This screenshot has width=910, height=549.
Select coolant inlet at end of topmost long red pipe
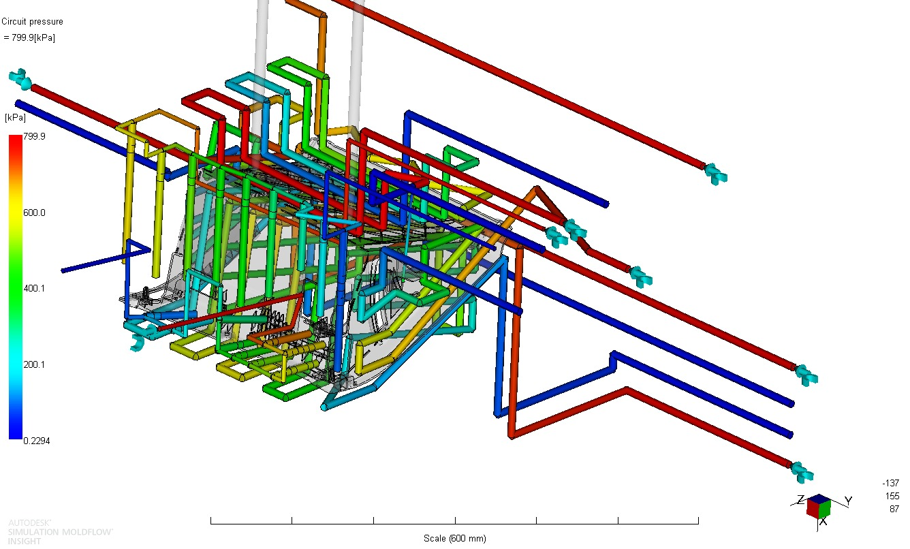tap(715, 174)
